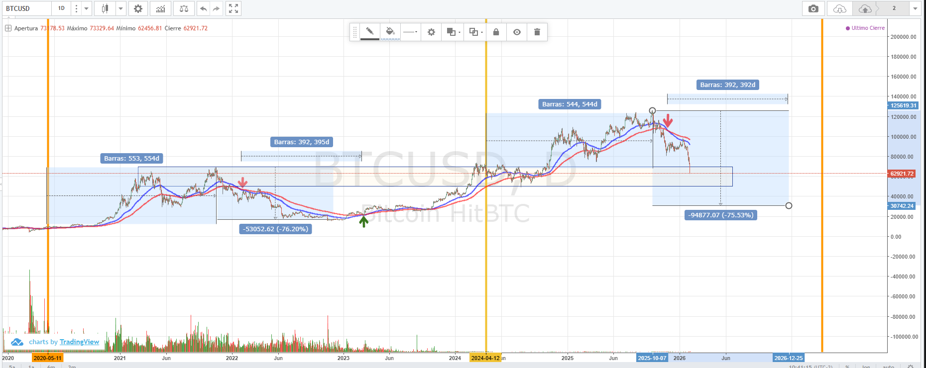The image size is (926, 368).
Task: Open the candlestick chart style button
Action: point(105,8)
